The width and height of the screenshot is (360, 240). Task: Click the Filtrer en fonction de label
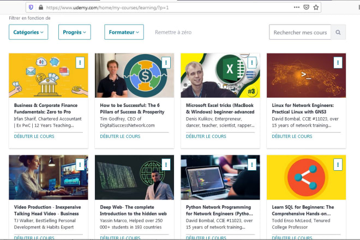click(29, 18)
